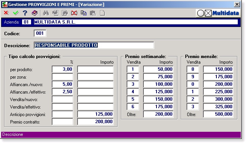
Task: Click monthly Importo field 200,000
Action: (x=218, y=84)
